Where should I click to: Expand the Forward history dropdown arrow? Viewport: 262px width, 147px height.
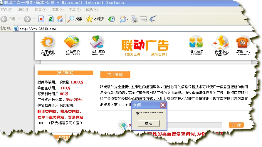coord(34,19)
